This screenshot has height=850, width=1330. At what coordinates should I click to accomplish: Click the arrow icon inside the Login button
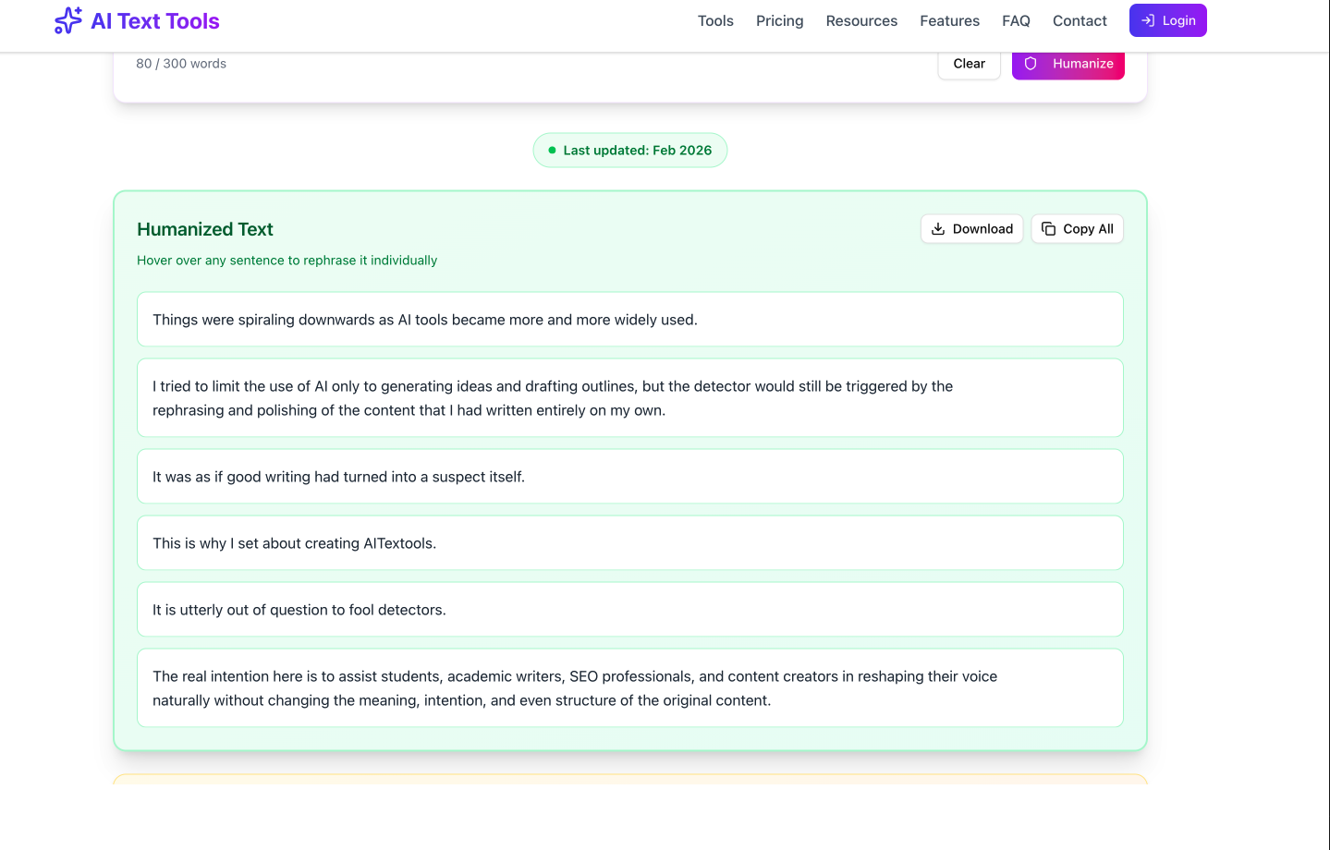pos(1149,19)
